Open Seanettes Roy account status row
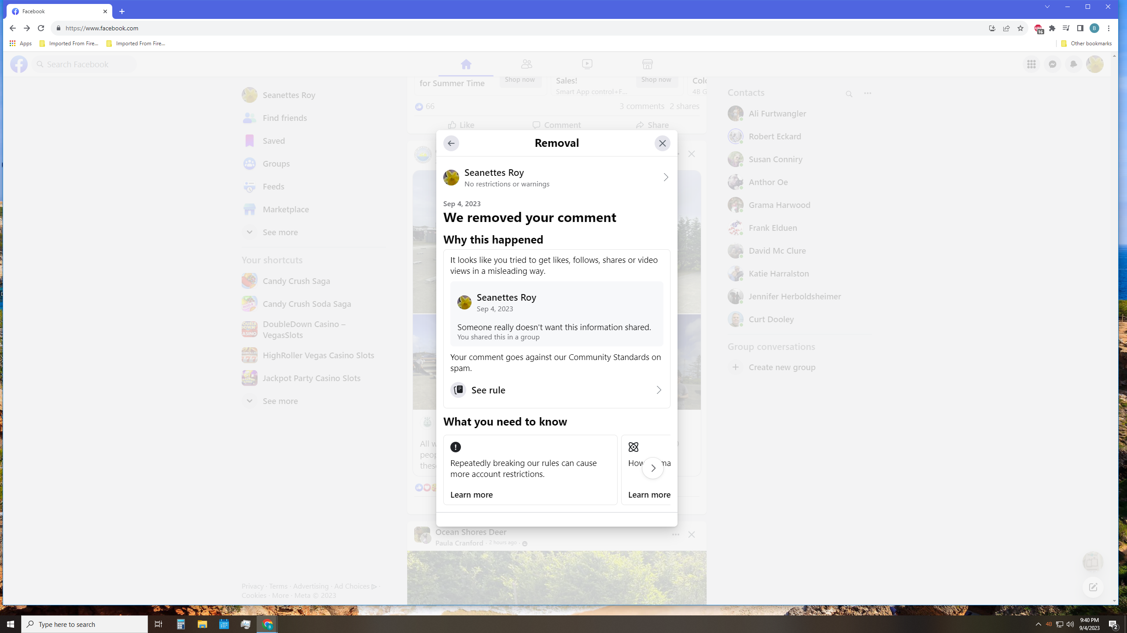Image resolution: width=1127 pixels, height=633 pixels. tap(556, 178)
